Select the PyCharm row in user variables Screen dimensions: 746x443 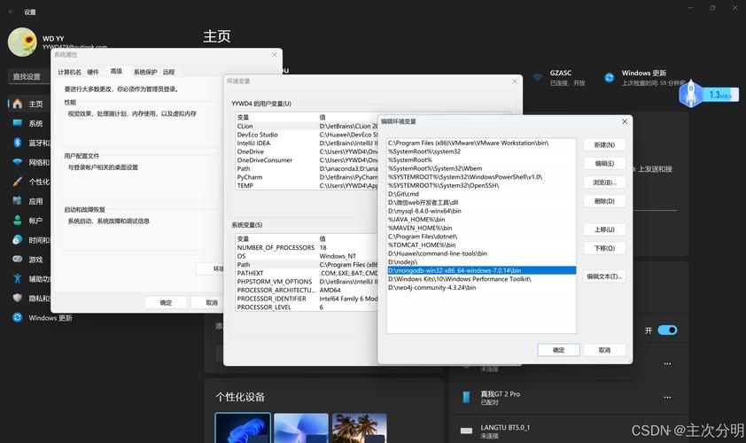point(307,177)
